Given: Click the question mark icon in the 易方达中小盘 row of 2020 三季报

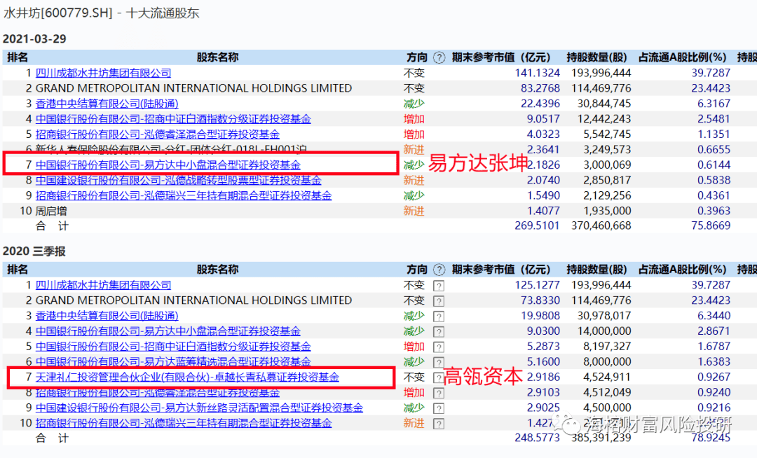Looking at the screenshot, I should (x=438, y=332).
